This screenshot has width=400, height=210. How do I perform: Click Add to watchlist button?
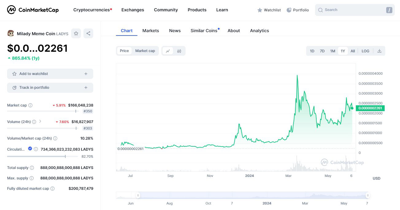[50, 73]
